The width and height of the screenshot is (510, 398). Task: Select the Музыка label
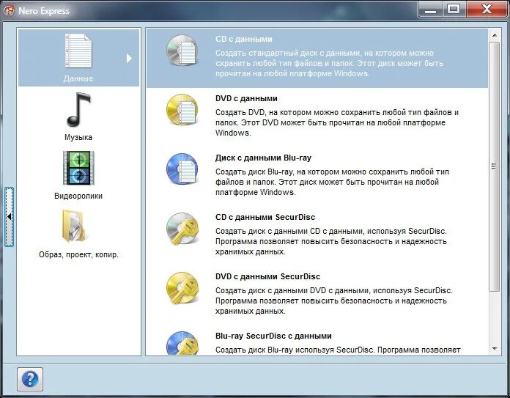pos(78,137)
